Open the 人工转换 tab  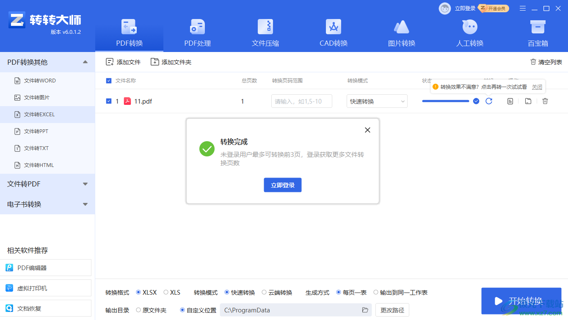click(470, 33)
